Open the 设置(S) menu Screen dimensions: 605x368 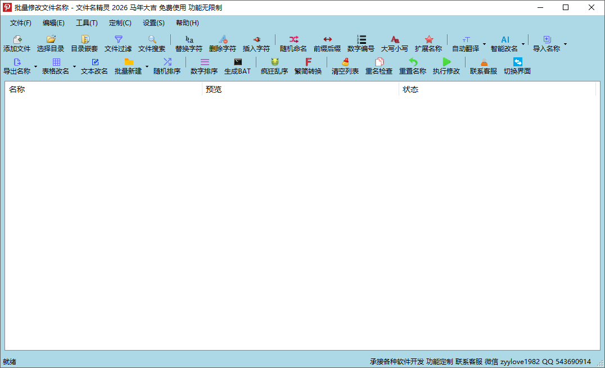pos(153,23)
